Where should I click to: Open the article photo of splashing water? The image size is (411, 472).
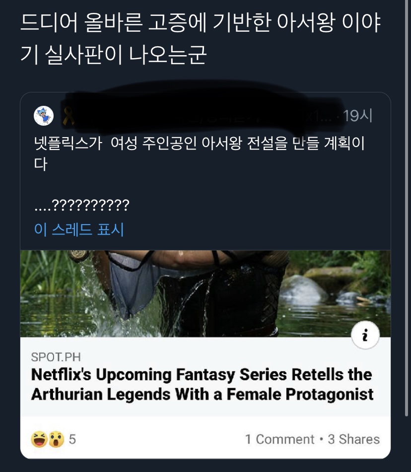205,294
